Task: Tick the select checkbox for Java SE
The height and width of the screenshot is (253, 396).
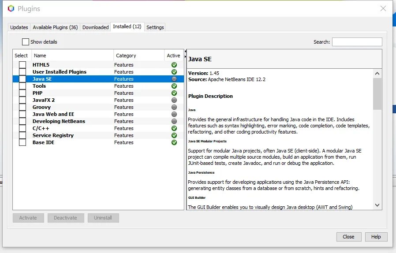Action: click(22, 79)
